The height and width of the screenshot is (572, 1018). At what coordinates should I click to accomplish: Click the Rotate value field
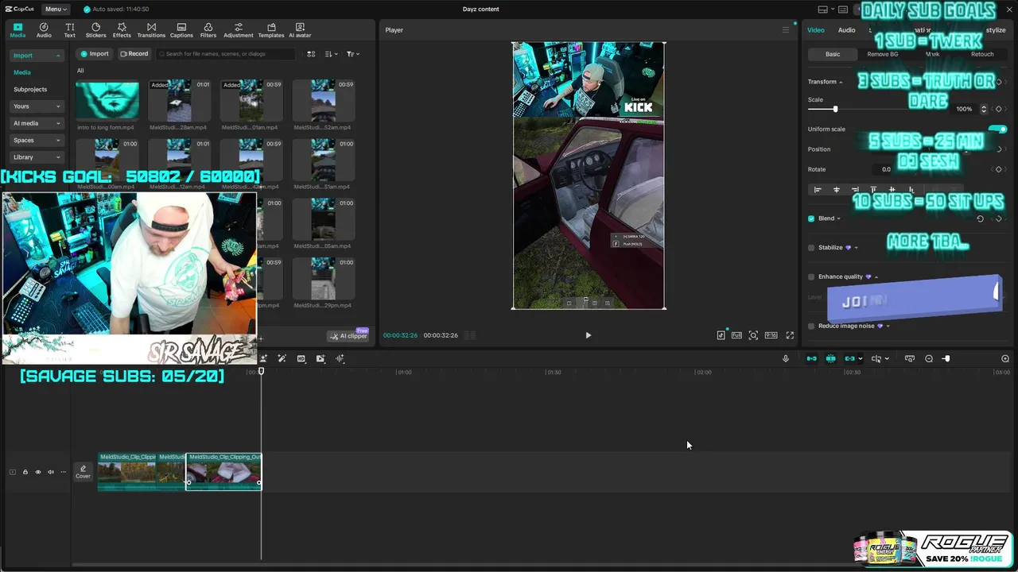[x=885, y=169]
